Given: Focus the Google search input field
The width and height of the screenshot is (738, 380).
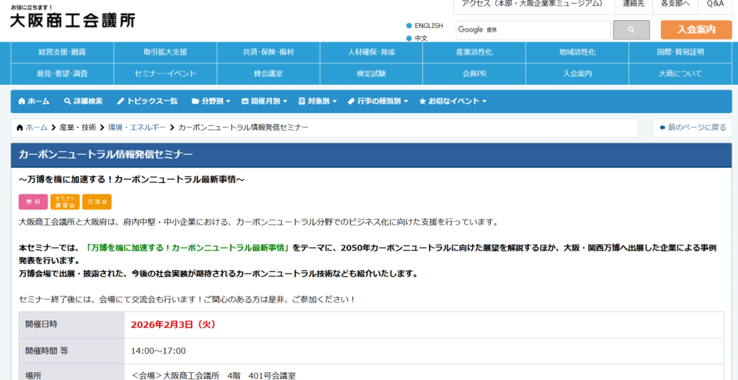Looking at the screenshot, I should pos(533,30).
